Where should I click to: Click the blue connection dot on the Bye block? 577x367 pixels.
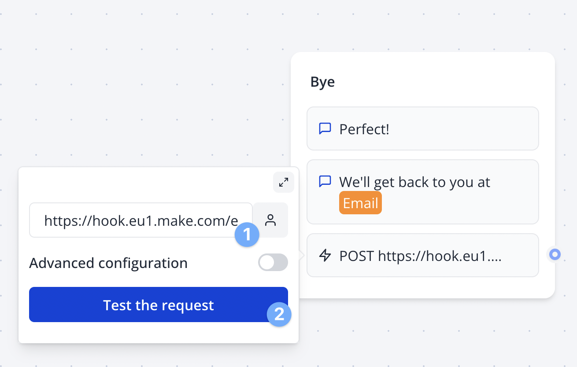pyautogui.click(x=554, y=254)
